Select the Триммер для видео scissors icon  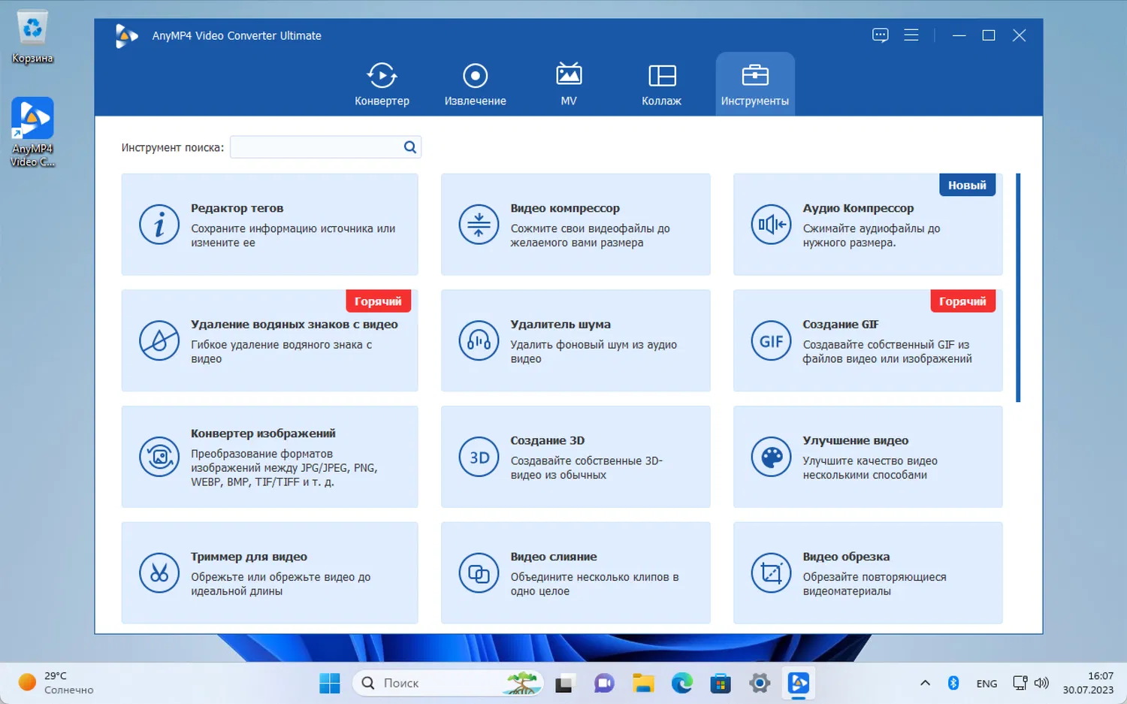159,573
